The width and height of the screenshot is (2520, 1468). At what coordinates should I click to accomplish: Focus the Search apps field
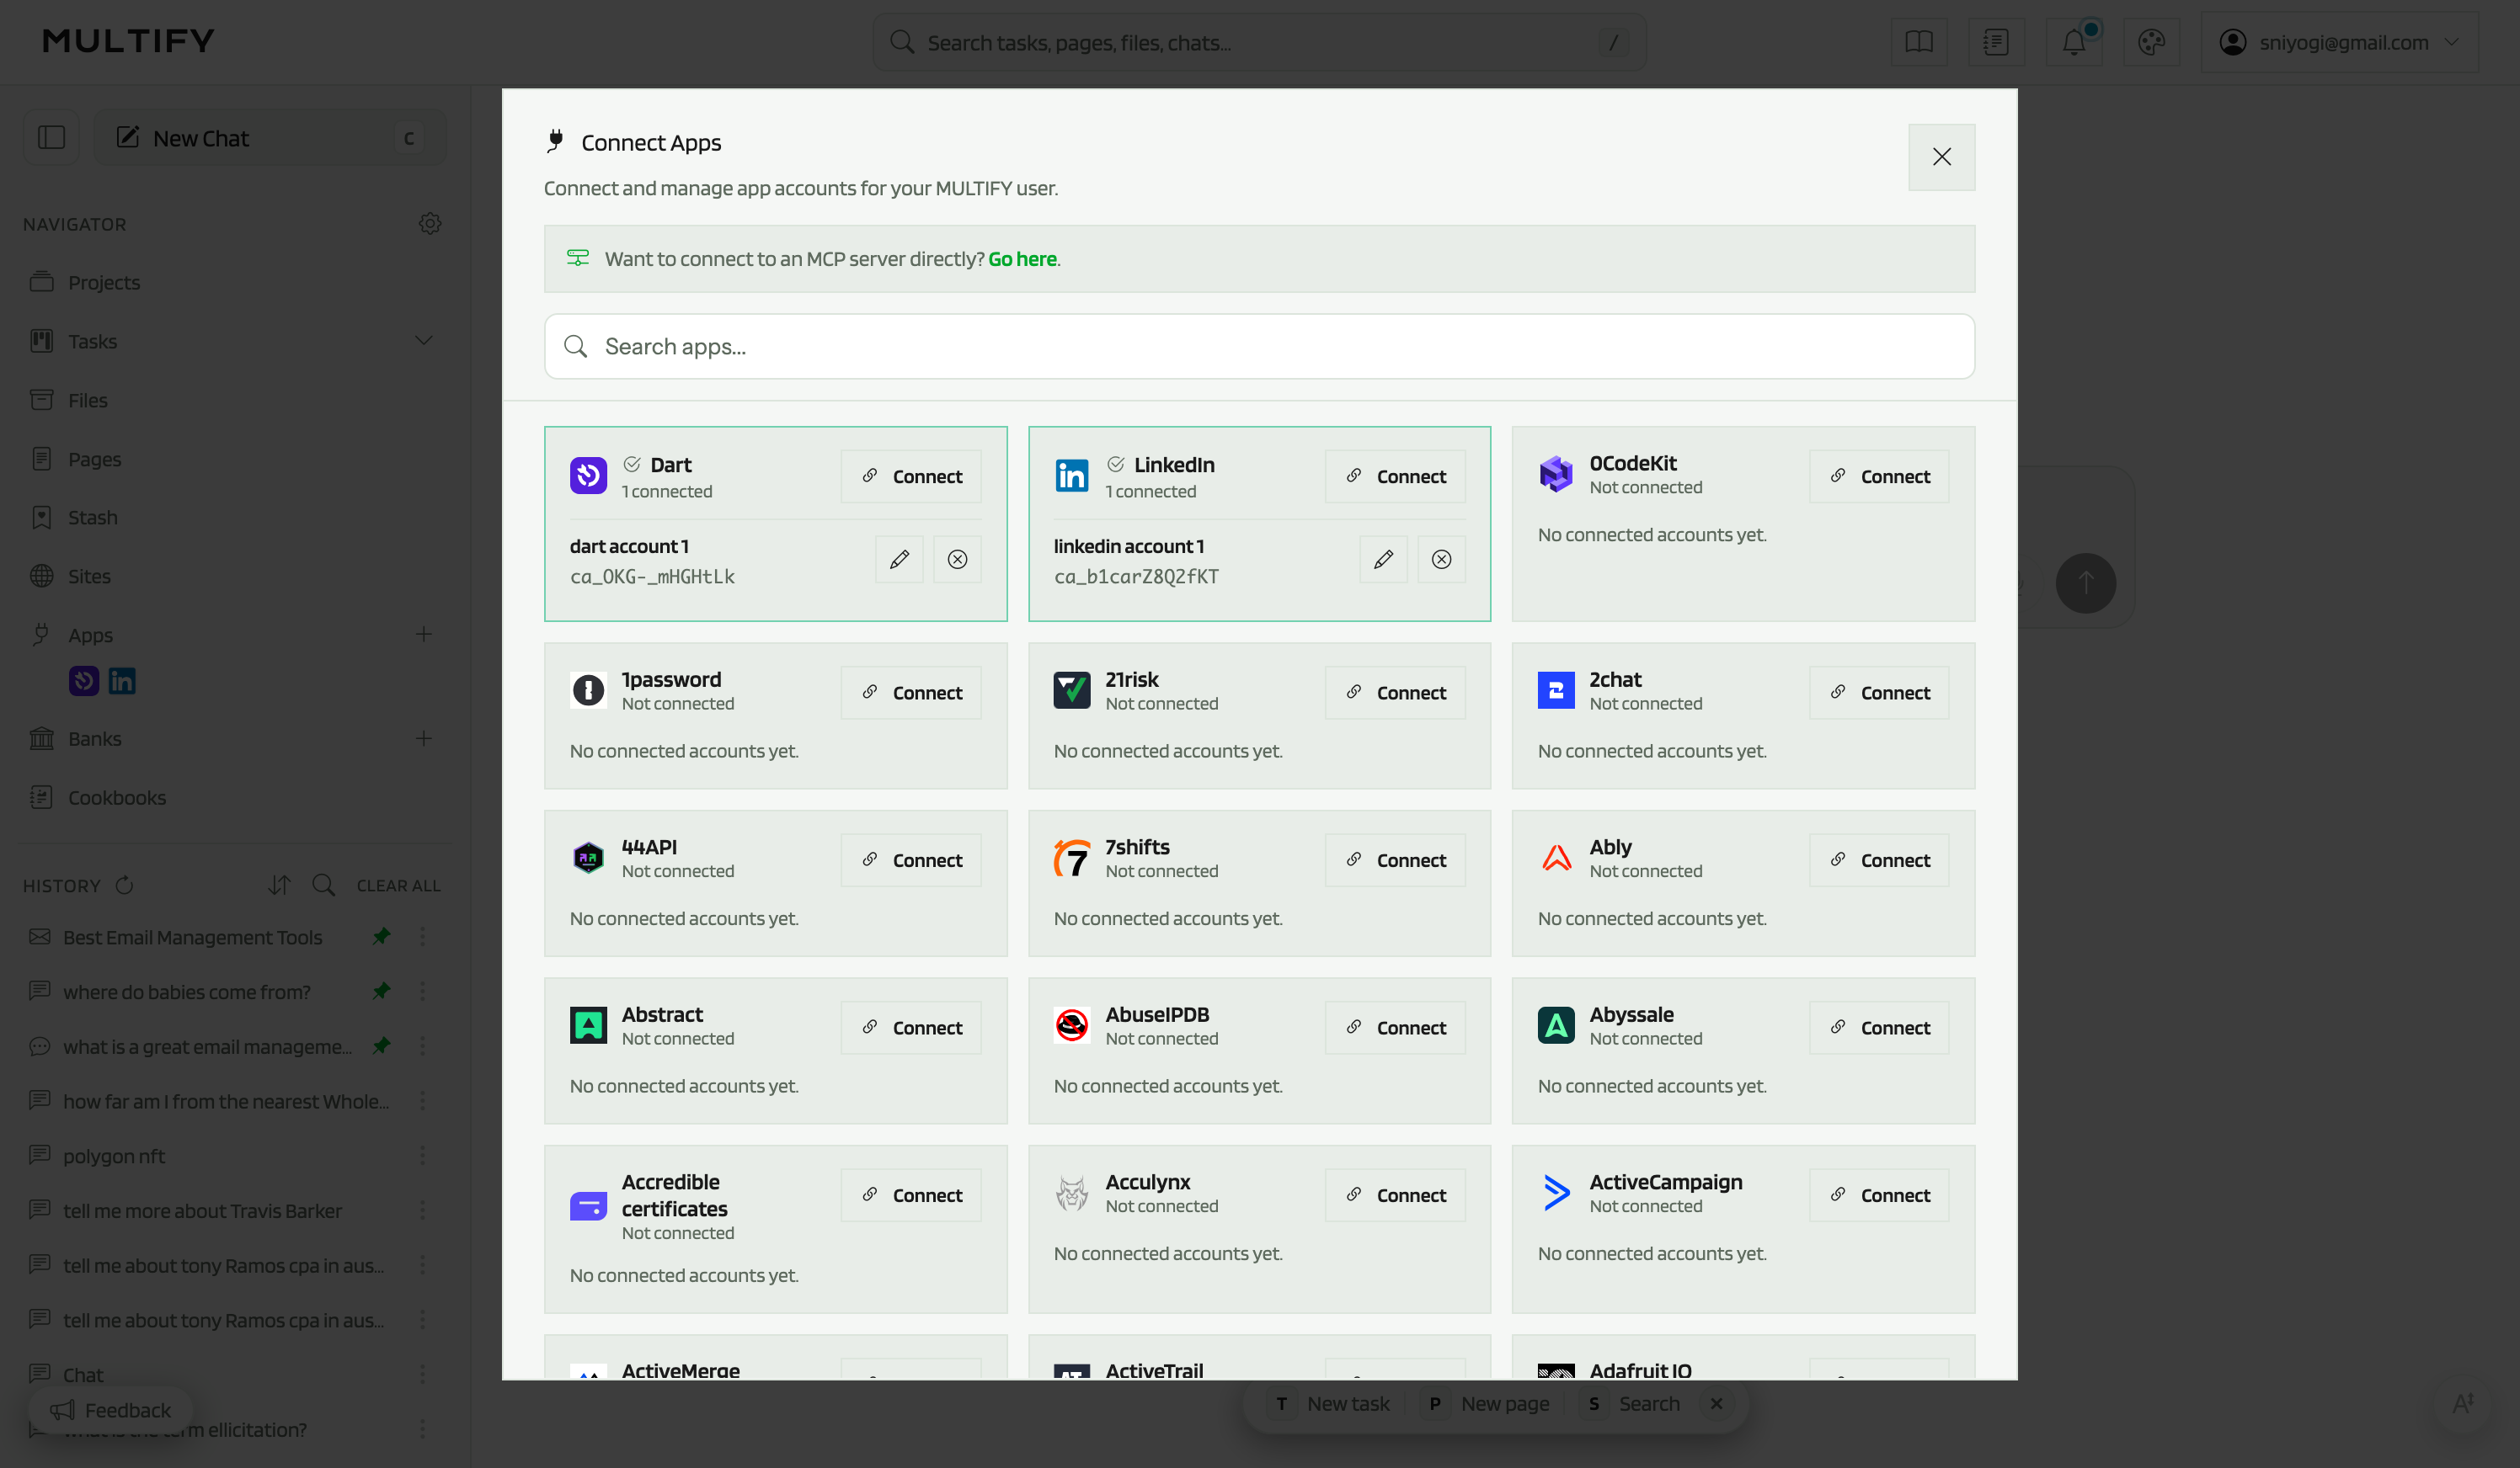[x=1259, y=347]
